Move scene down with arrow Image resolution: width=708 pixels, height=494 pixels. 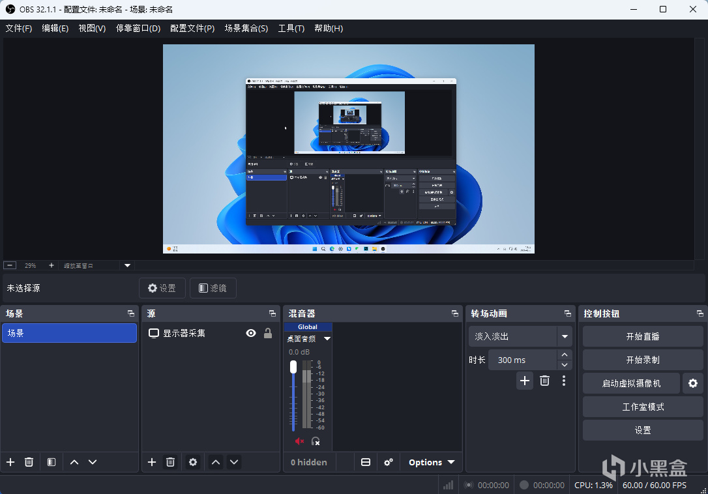coord(93,462)
